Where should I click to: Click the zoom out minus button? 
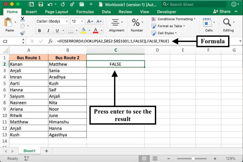[169, 159]
